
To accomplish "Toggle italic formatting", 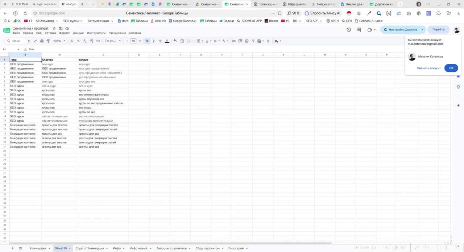I will click(154, 41).
